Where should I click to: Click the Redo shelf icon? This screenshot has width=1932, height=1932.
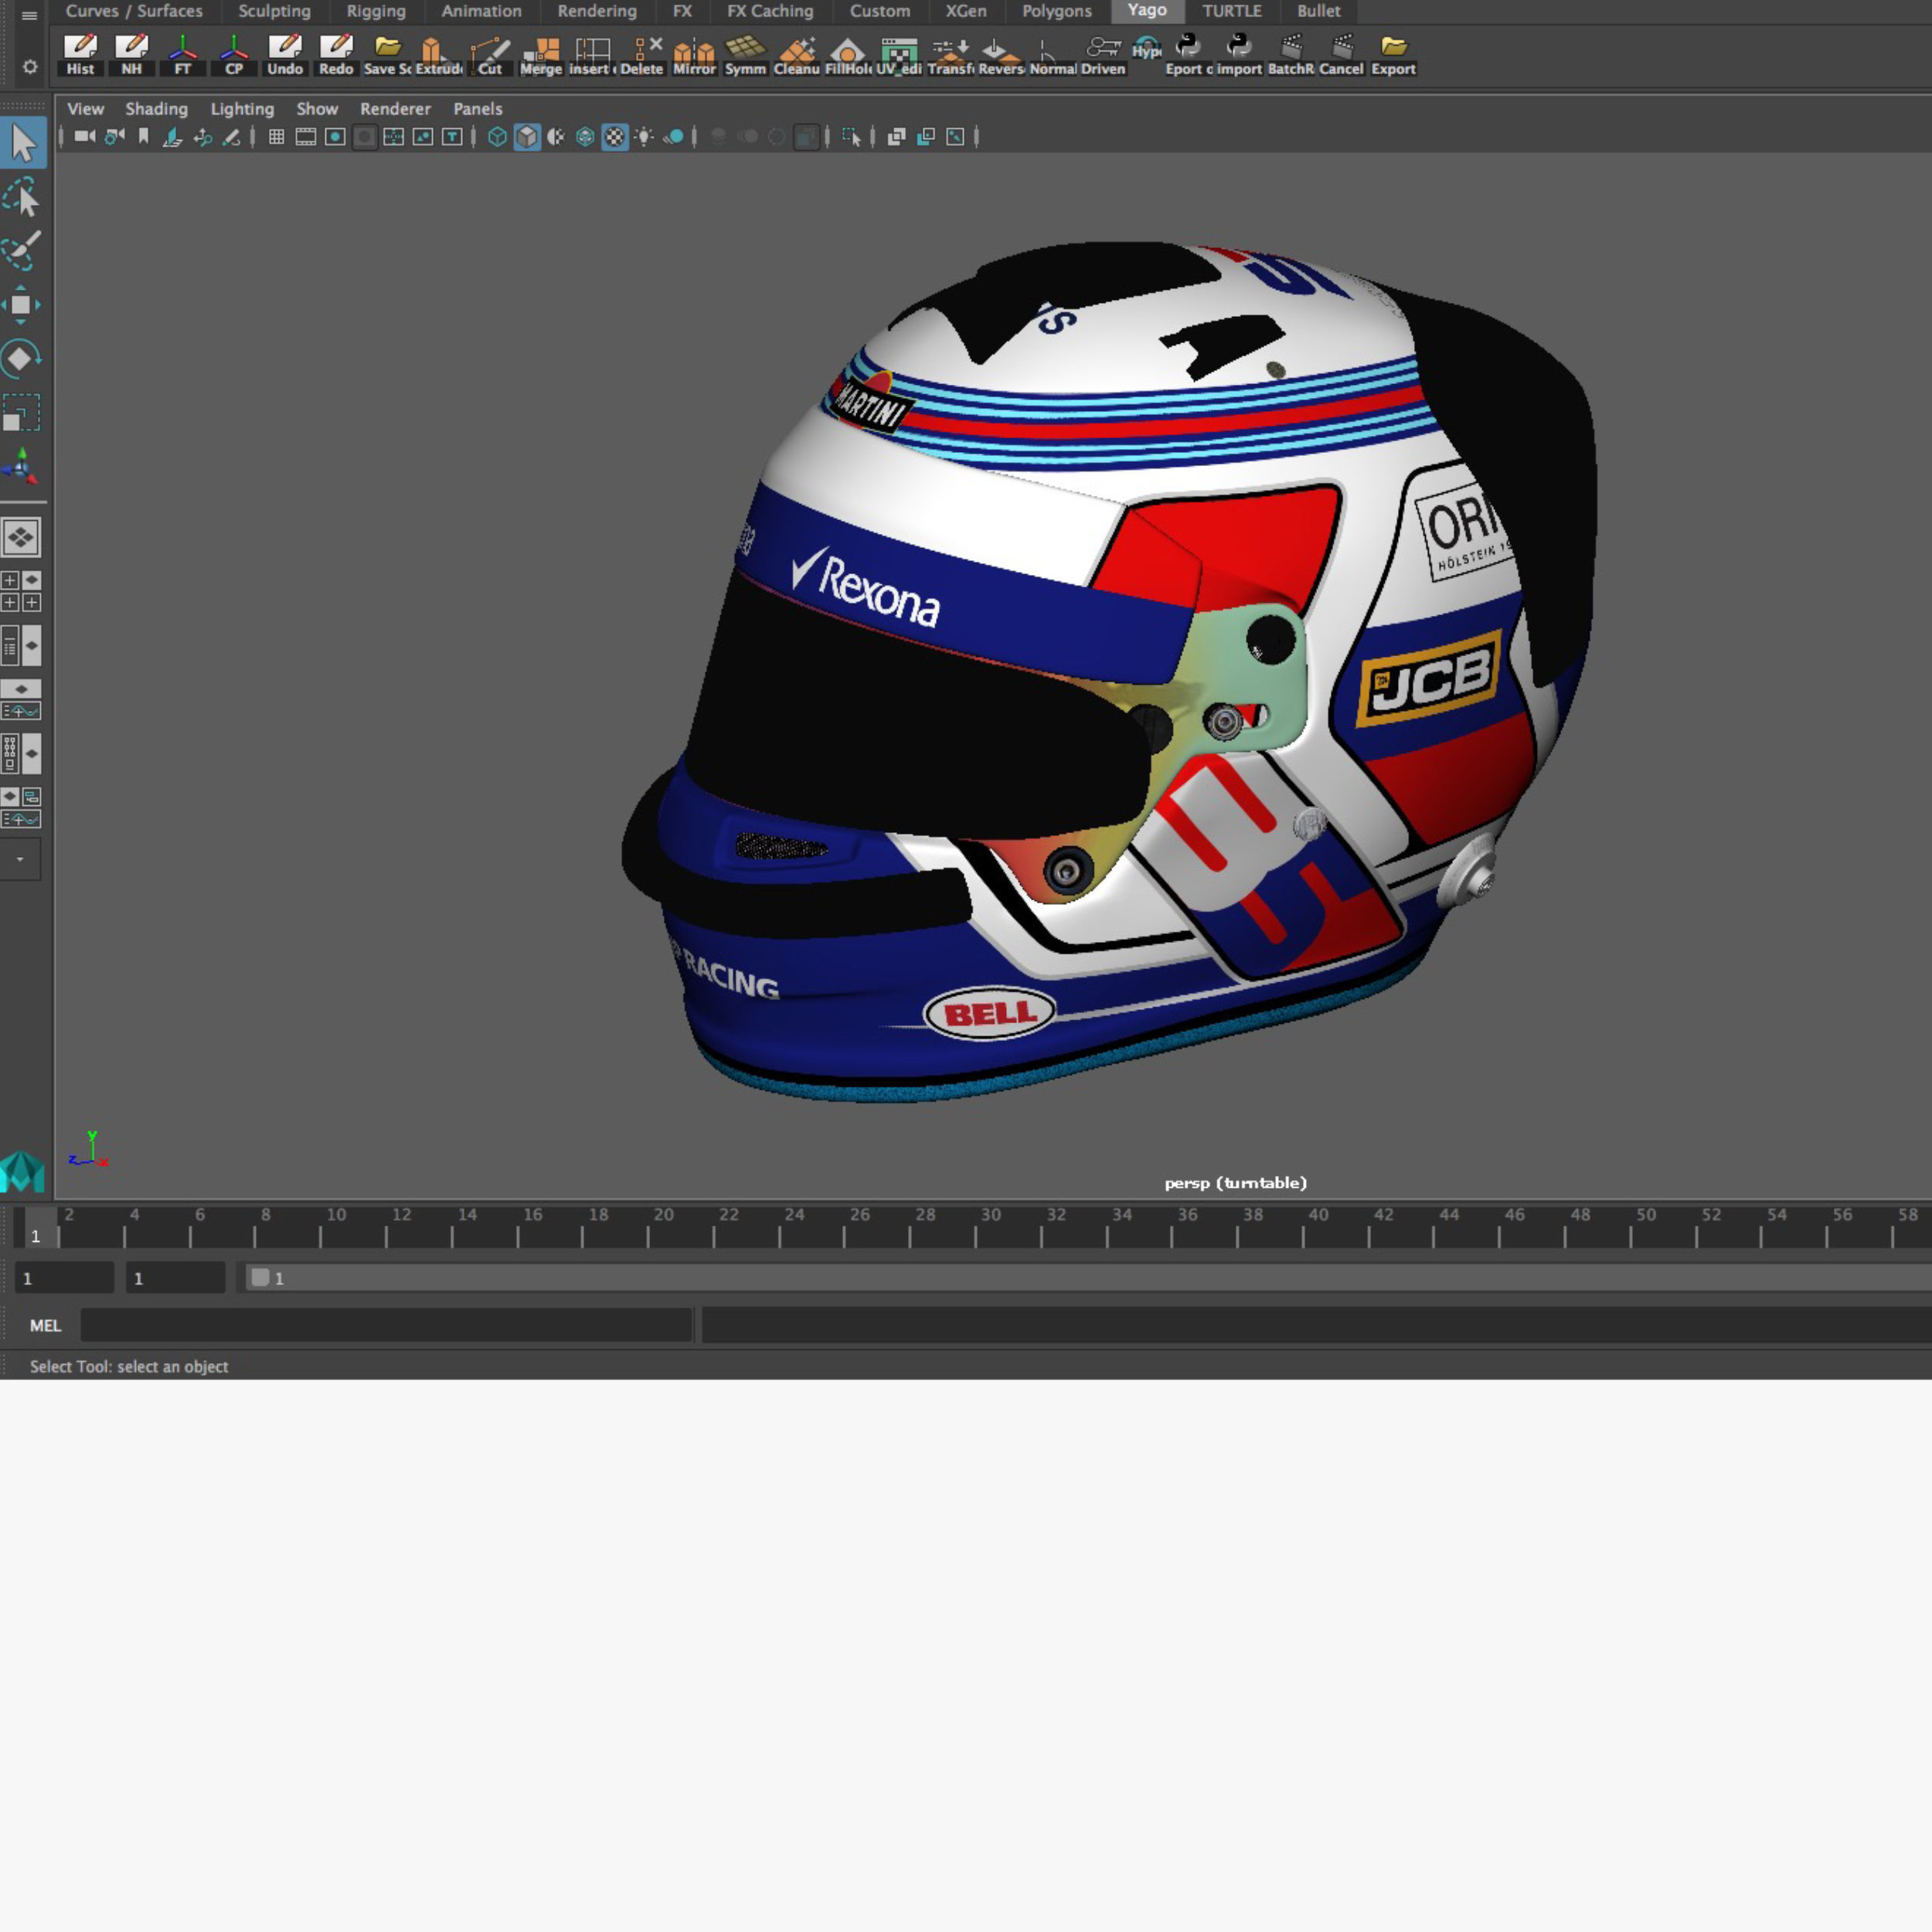point(336,55)
